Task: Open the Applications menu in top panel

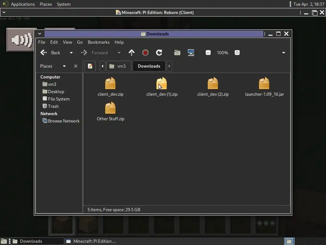Action: pyautogui.click(x=19, y=4)
